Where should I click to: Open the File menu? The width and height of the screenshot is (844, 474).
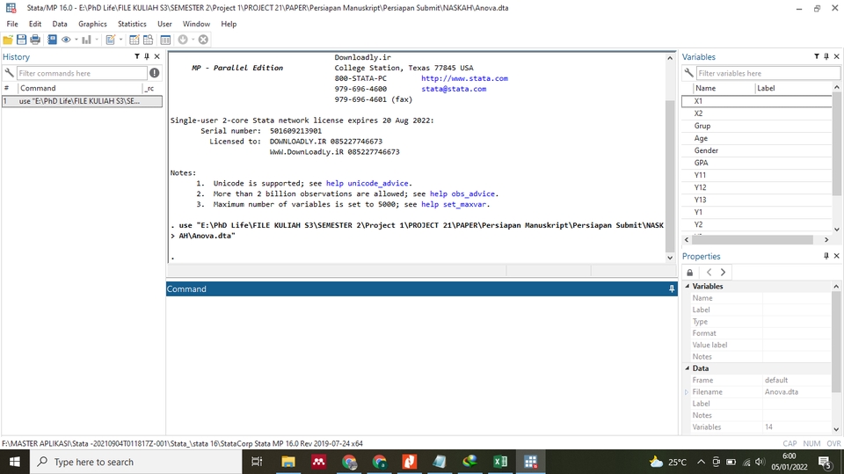[12, 25]
